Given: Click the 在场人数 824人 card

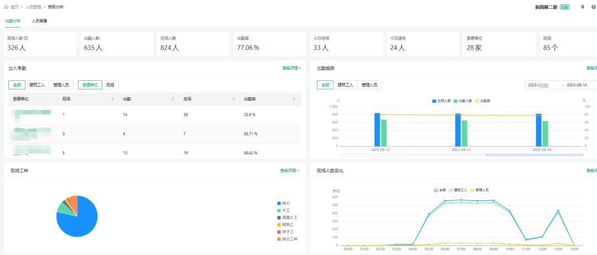Looking at the screenshot, I should (193, 44).
